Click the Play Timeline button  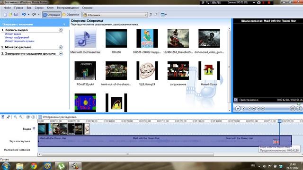coord(33,117)
